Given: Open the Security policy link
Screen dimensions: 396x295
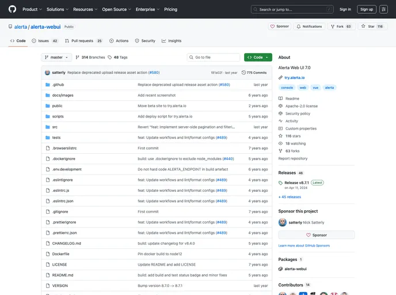Looking at the screenshot, I should [x=295, y=114].
